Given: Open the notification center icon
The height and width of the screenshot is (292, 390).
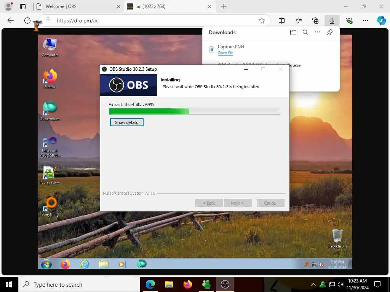Looking at the screenshot, I should [x=377, y=284].
